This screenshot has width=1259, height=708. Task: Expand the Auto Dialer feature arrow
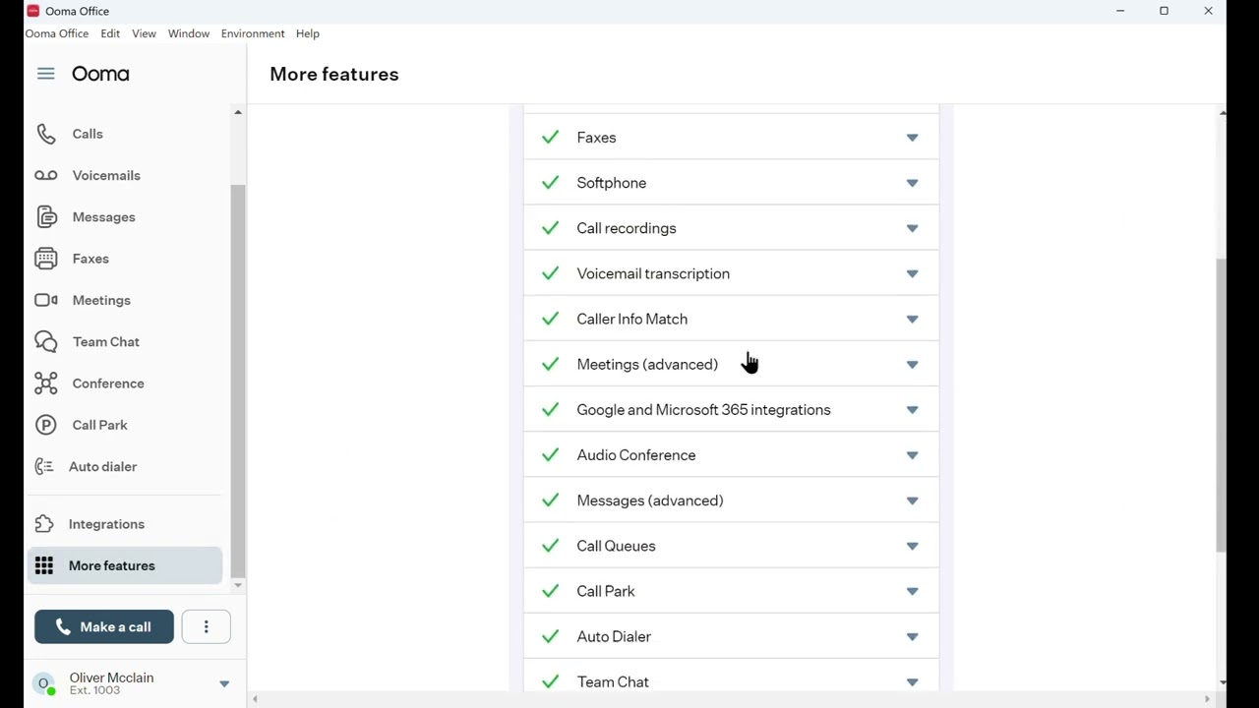[912, 636]
